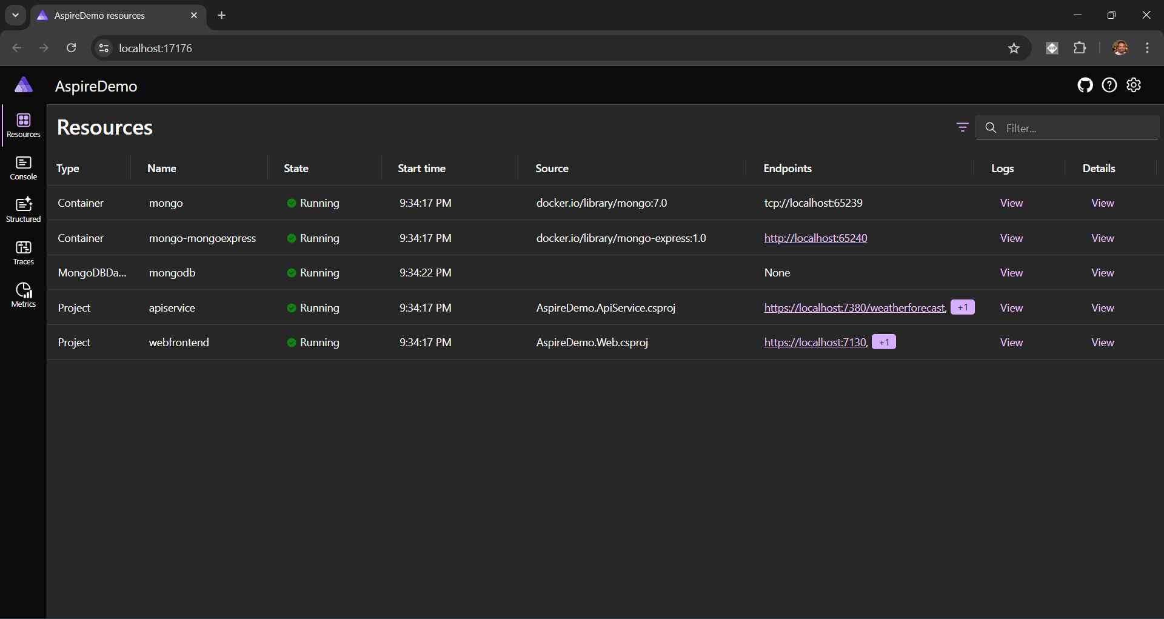Open the tab search dropdown arrow

tap(15, 15)
